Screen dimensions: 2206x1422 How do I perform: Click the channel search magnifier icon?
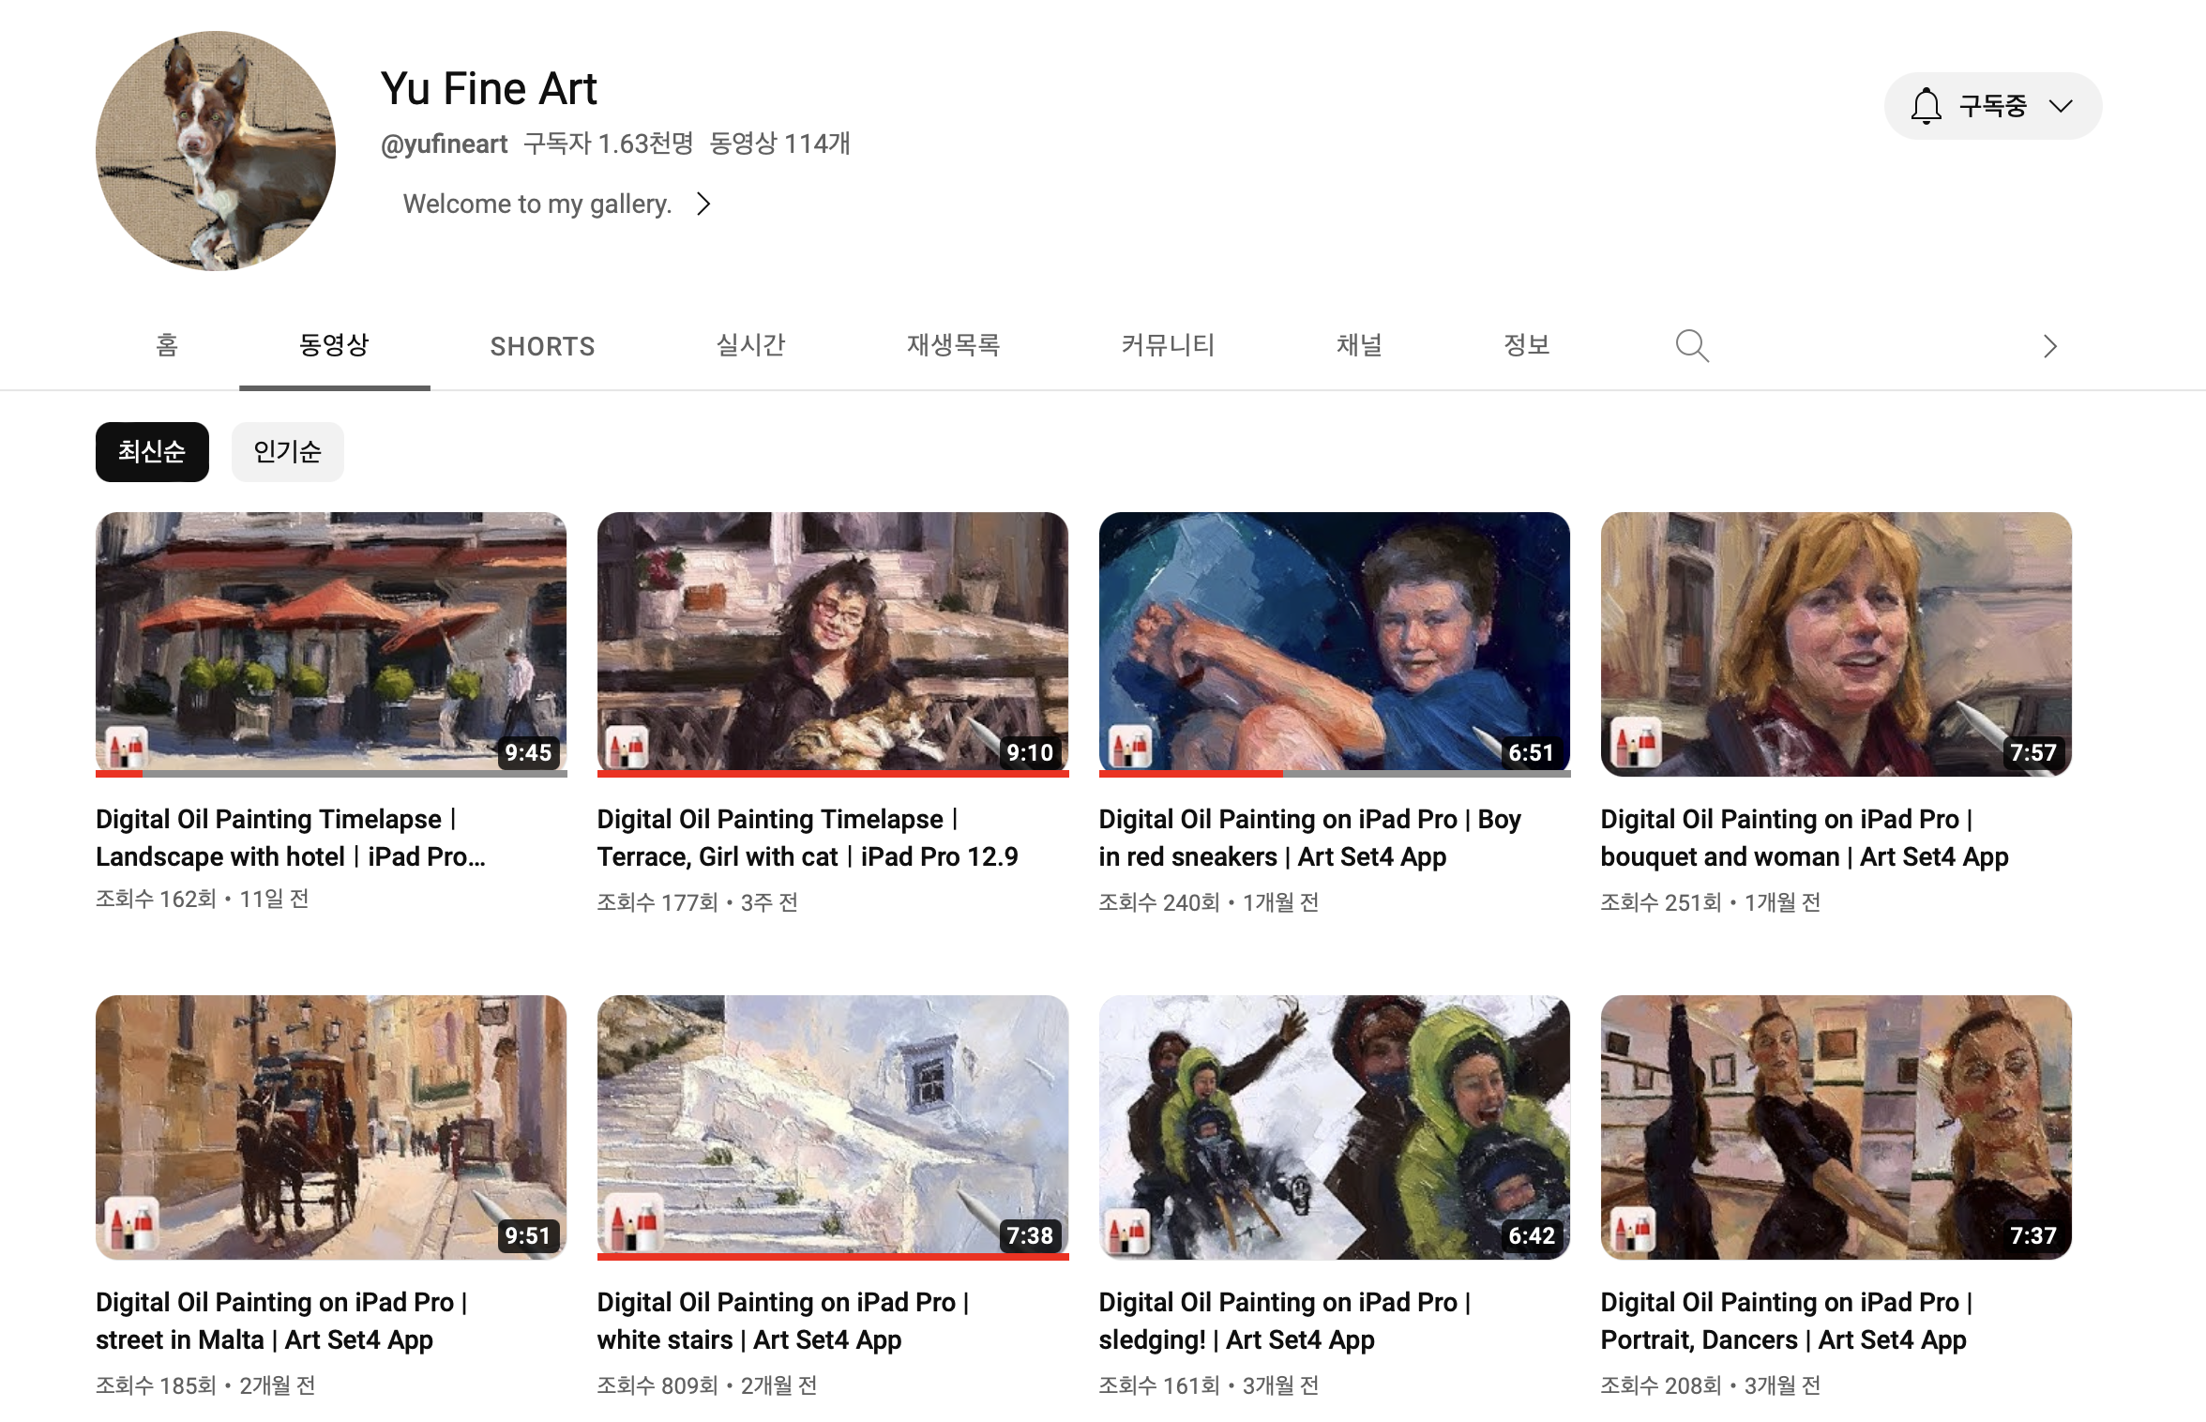click(1691, 346)
